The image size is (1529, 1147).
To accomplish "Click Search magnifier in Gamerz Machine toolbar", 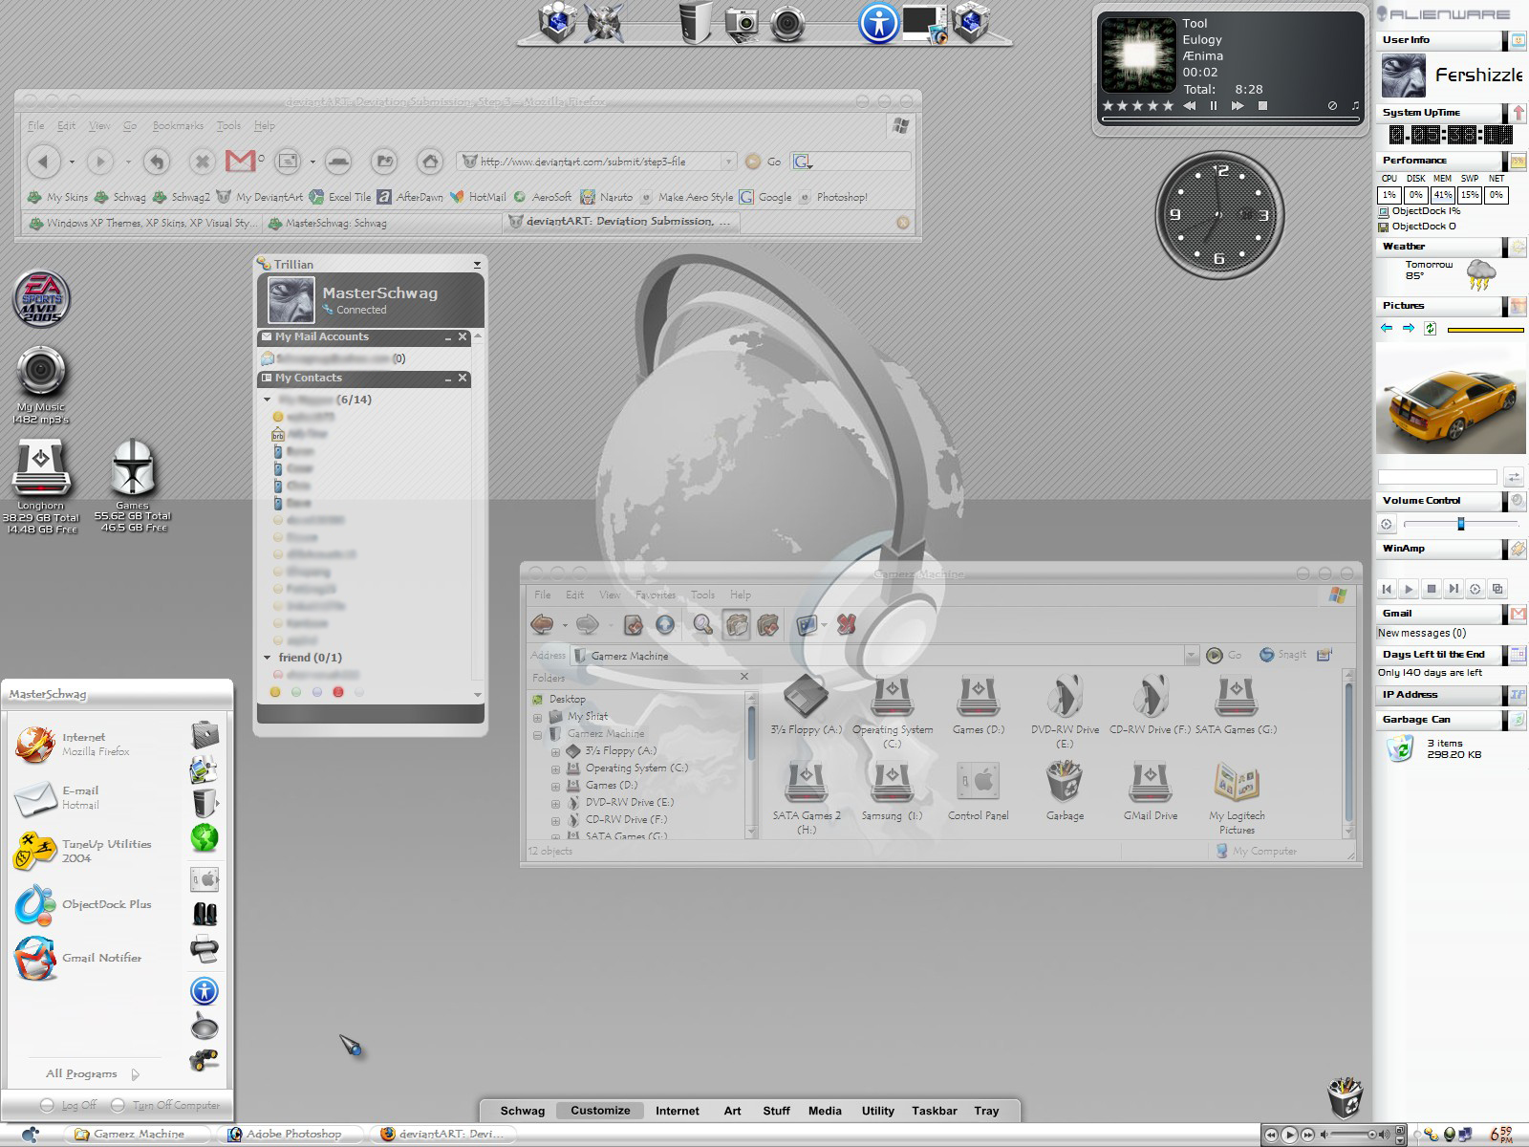I will tap(702, 625).
